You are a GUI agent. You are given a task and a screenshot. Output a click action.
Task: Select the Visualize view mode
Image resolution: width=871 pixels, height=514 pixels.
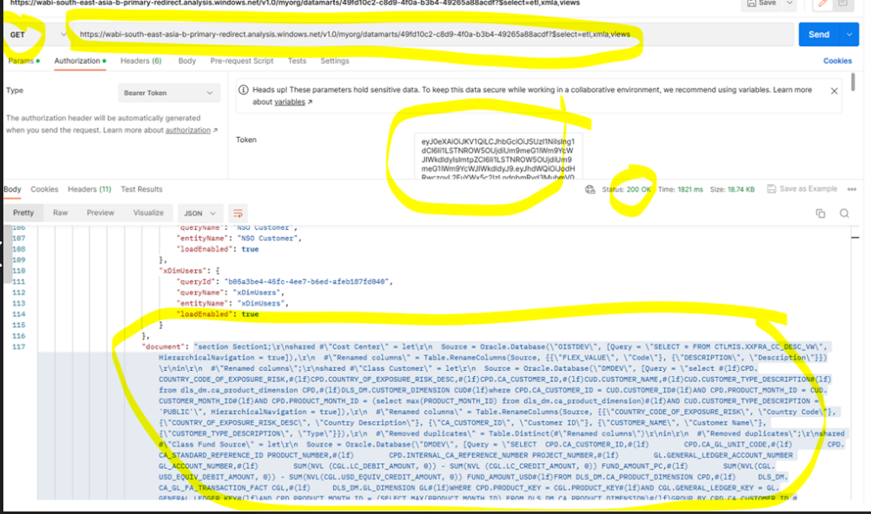(x=148, y=213)
